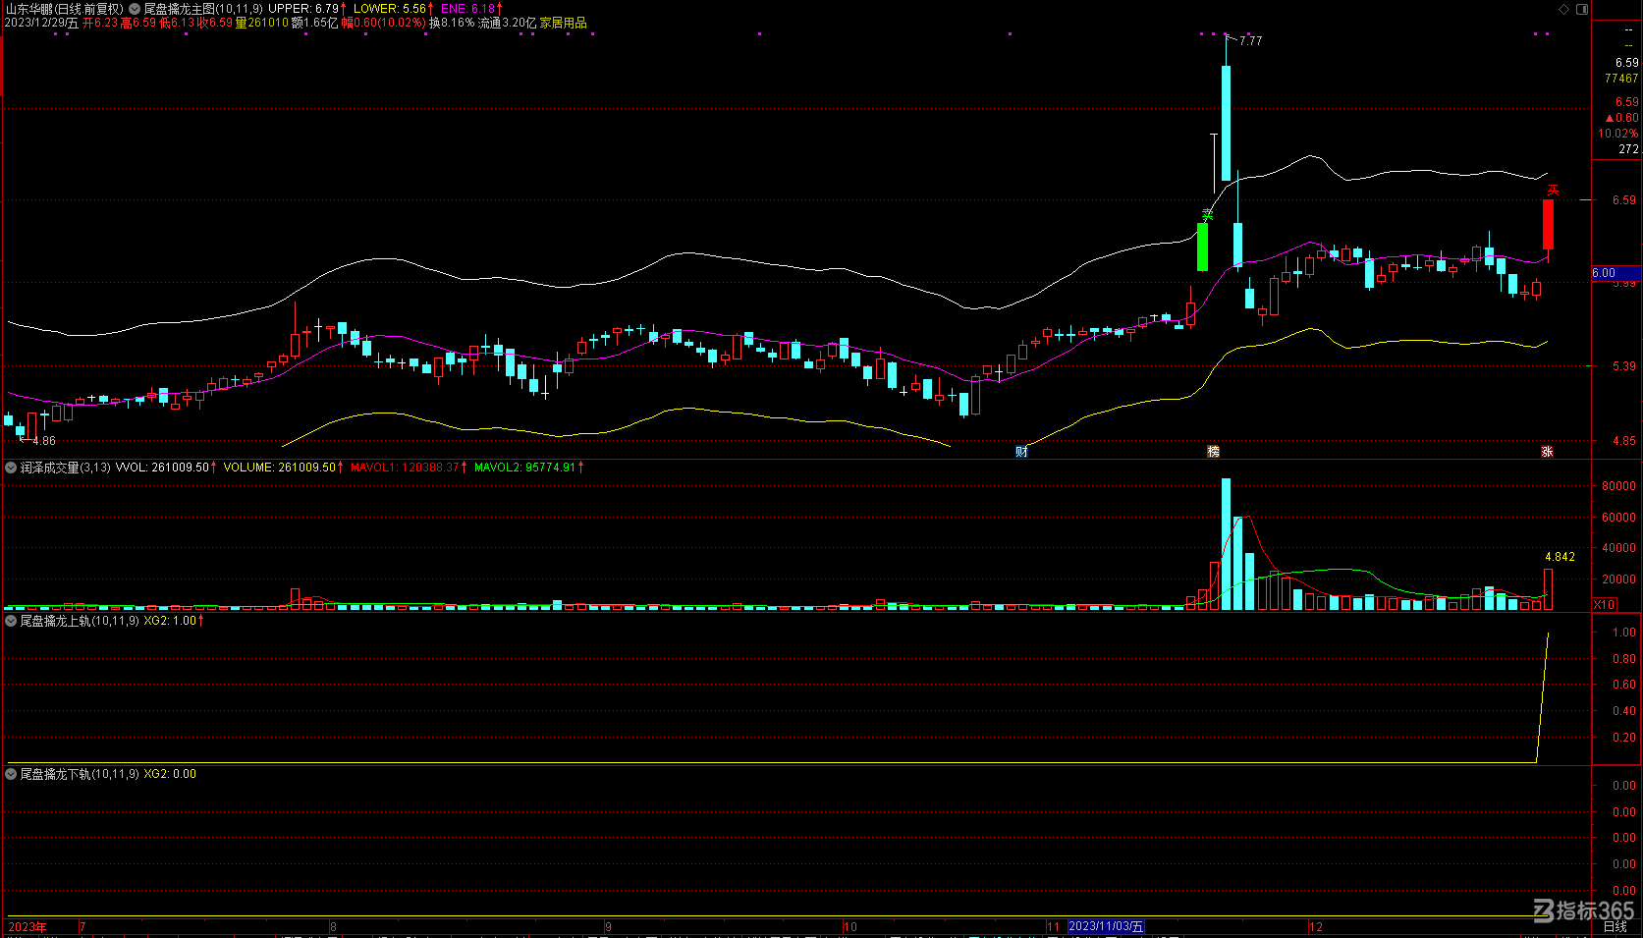The height and width of the screenshot is (938, 1643).
Task: Click the X10 volume scale label
Action: tap(1604, 605)
